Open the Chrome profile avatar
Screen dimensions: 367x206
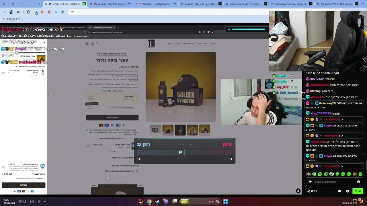point(11,12)
